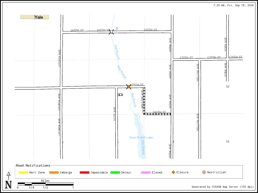Screen dimensions: 258x193
Task: Select the Restriction legend icon
Action: tap(204, 172)
